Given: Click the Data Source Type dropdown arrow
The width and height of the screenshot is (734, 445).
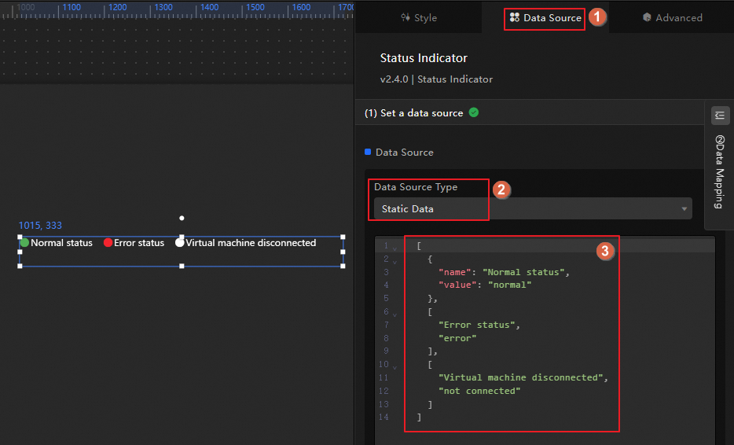Looking at the screenshot, I should tap(684, 209).
